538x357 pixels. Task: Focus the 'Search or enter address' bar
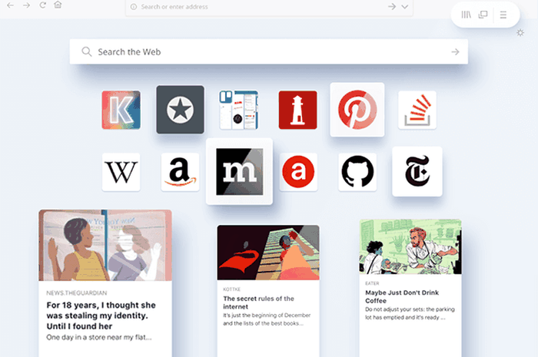(269, 7)
